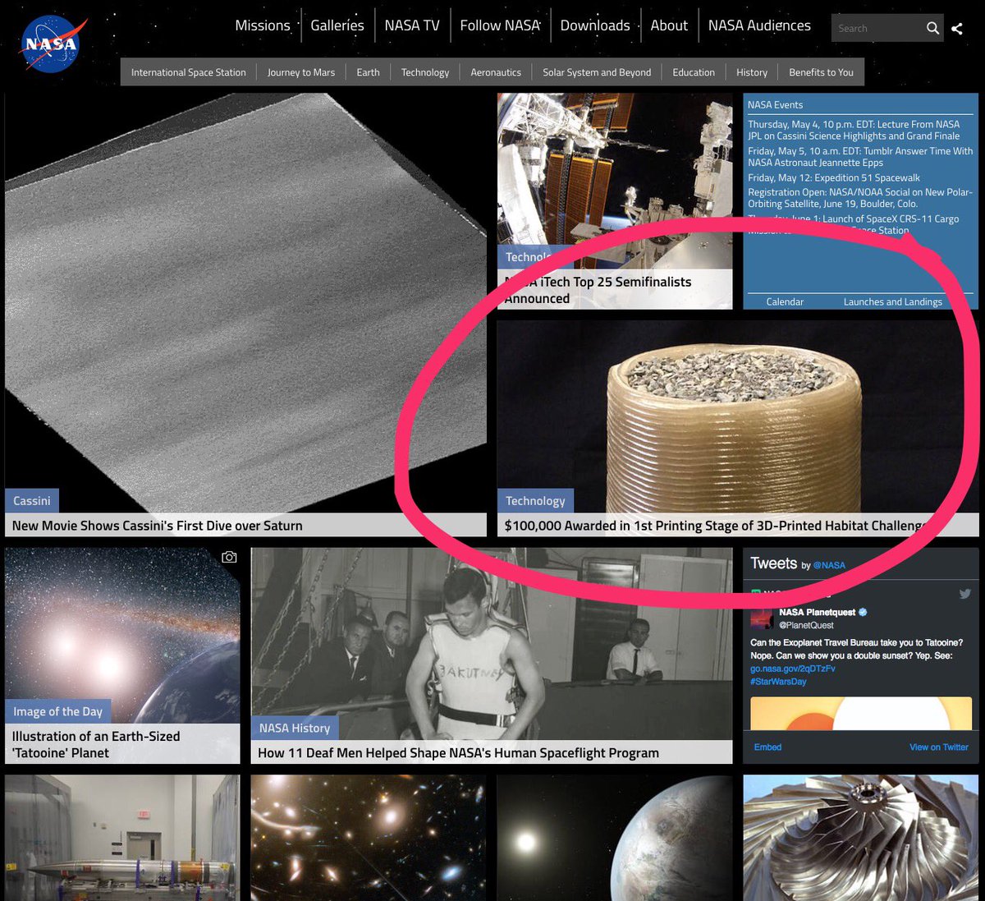Open the exoplanet and star thumbnail
Viewport: 985px width, 901px height.
(x=615, y=838)
